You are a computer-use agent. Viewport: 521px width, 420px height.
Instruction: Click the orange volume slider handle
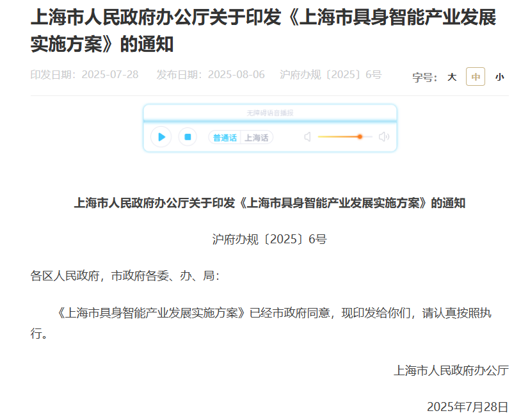360,137
